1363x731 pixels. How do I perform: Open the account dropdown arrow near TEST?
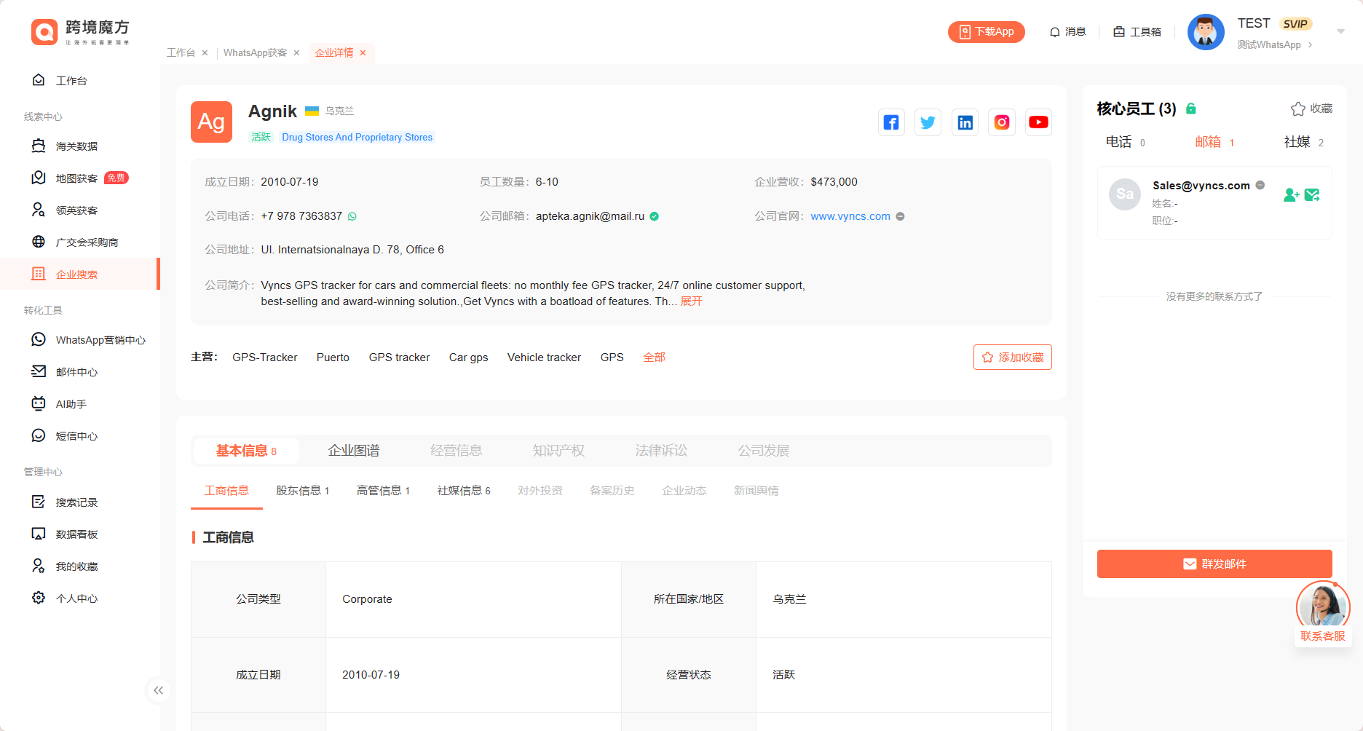tap(1340, 31)
